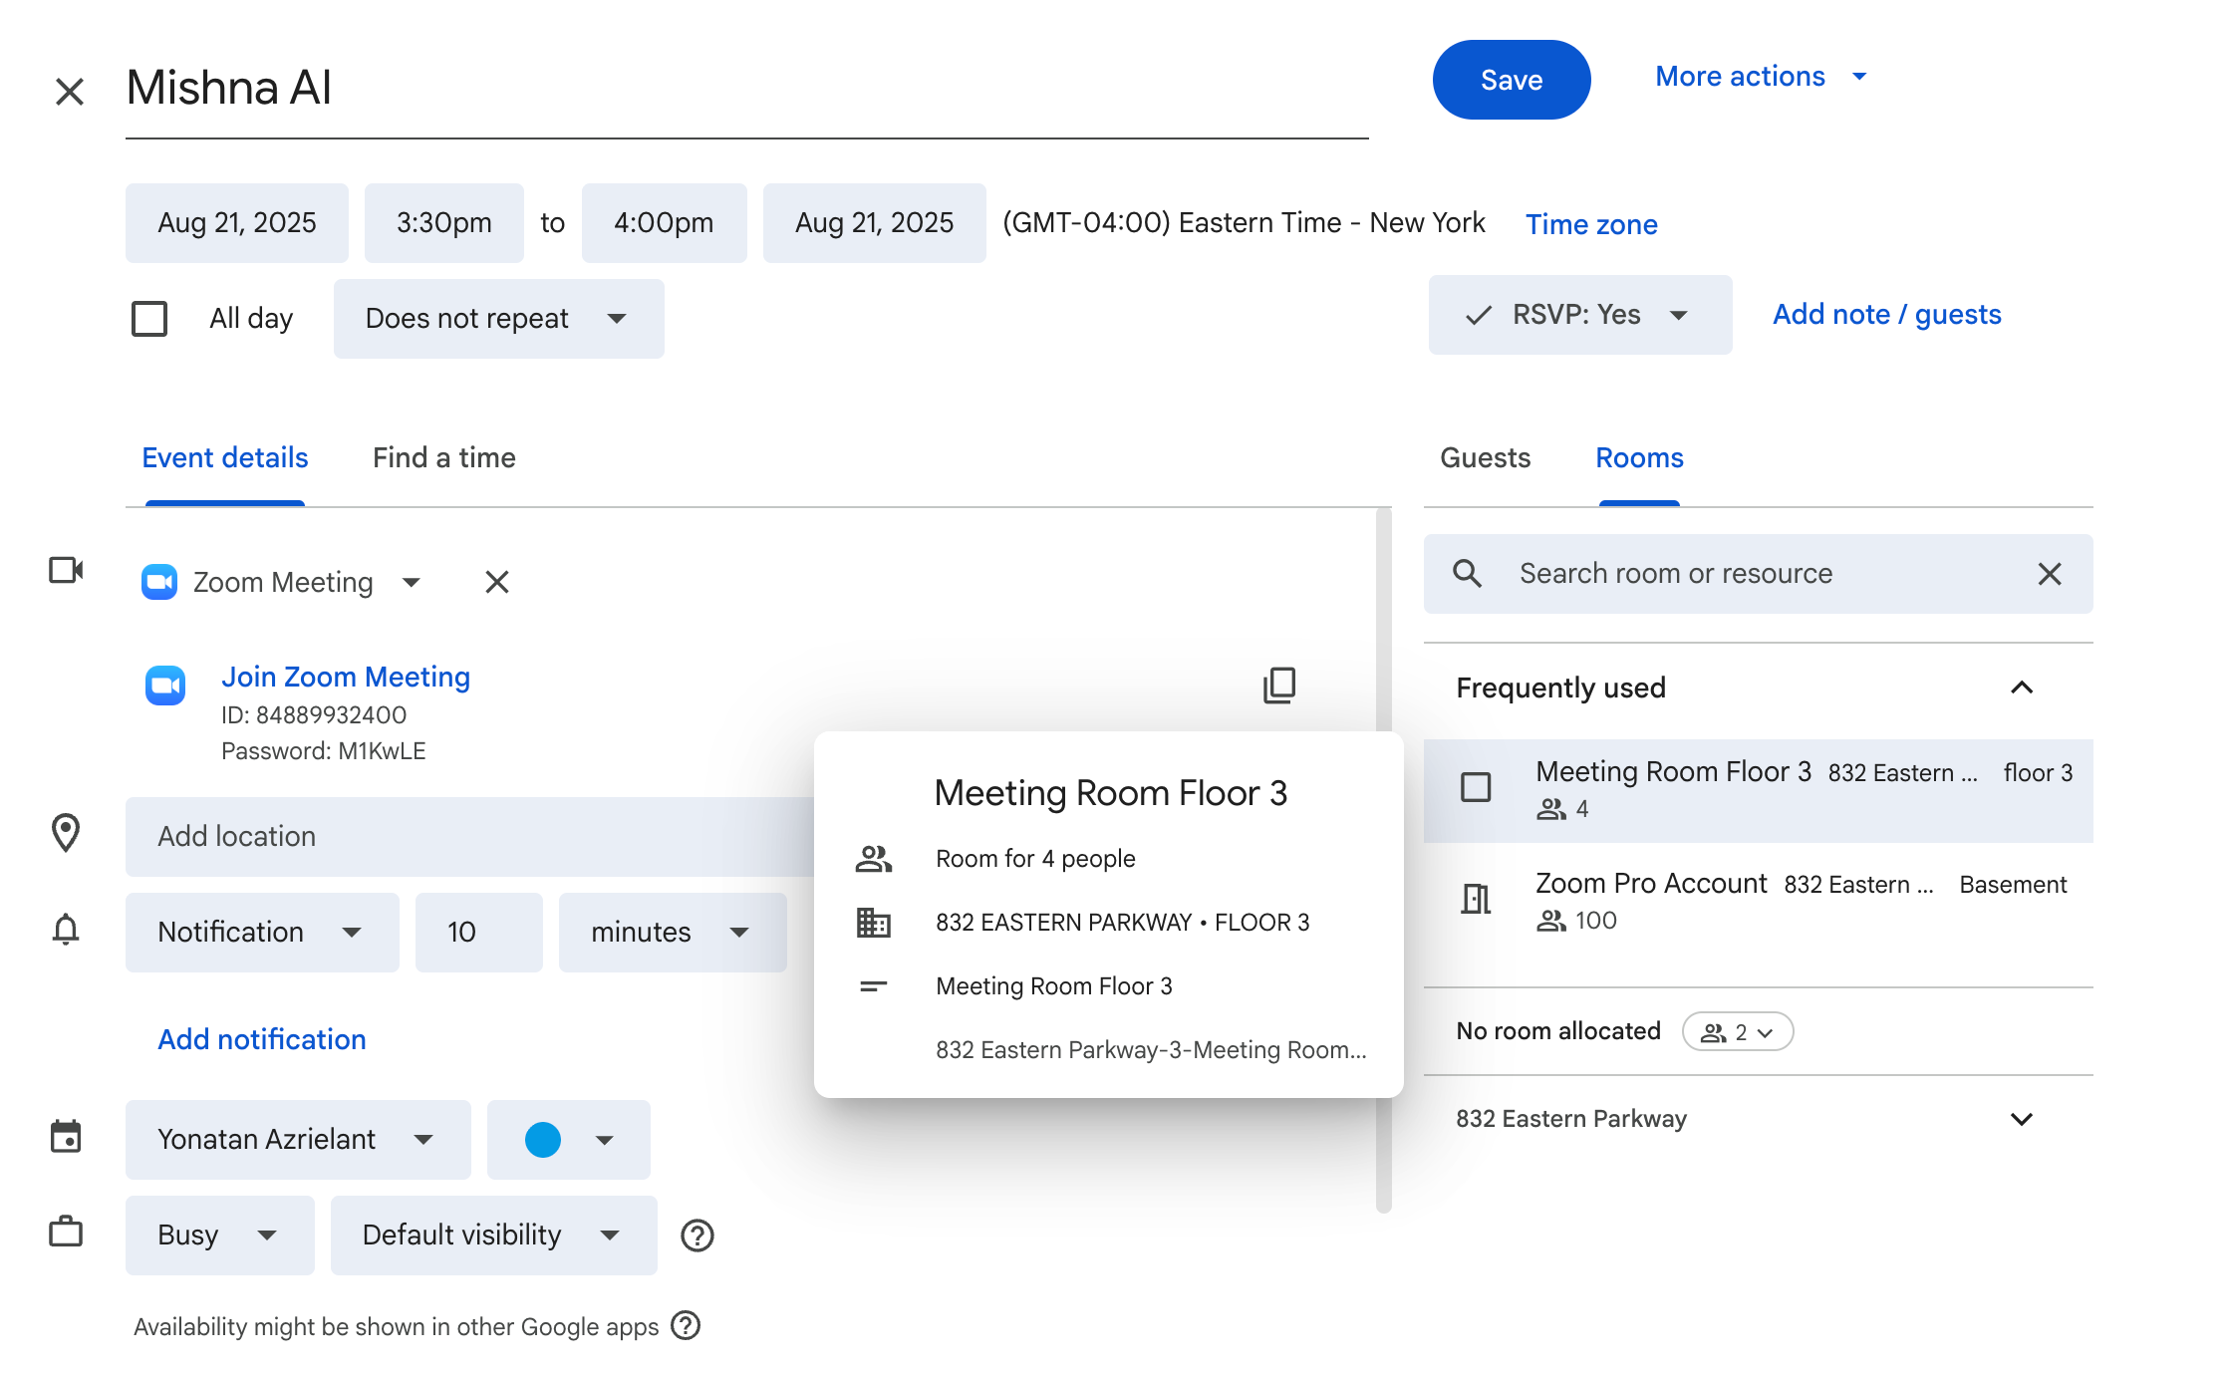
Task: Switch to the Find a time tab
Action: (444, 458)
